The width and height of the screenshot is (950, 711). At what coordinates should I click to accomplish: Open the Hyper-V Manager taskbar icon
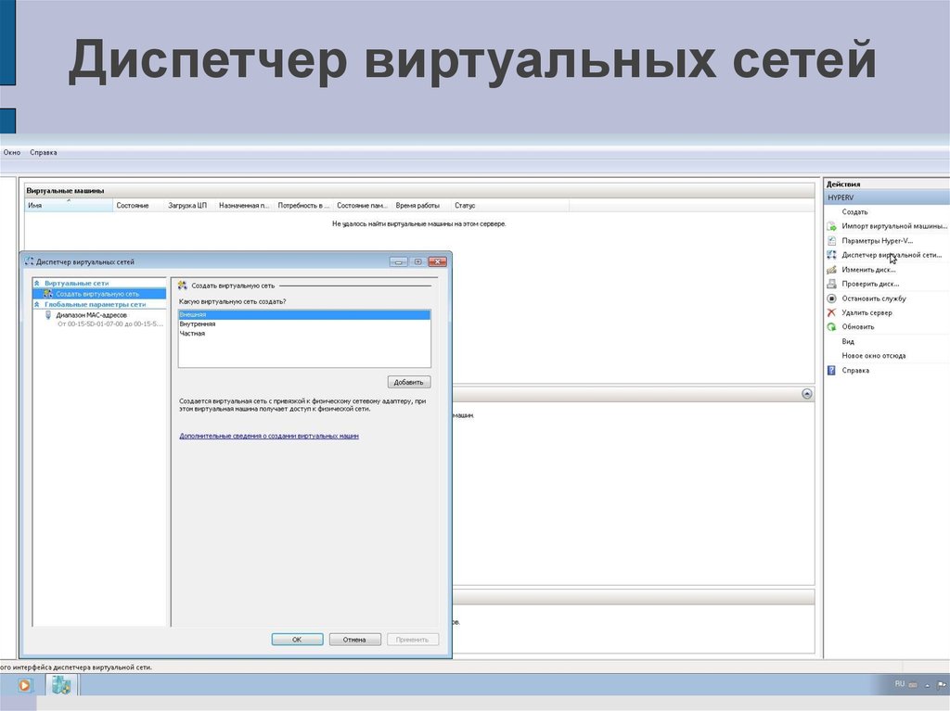[60, 686]
